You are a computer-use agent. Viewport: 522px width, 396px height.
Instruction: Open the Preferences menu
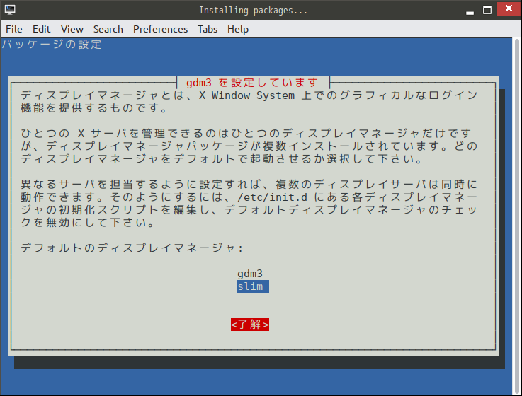161,29
